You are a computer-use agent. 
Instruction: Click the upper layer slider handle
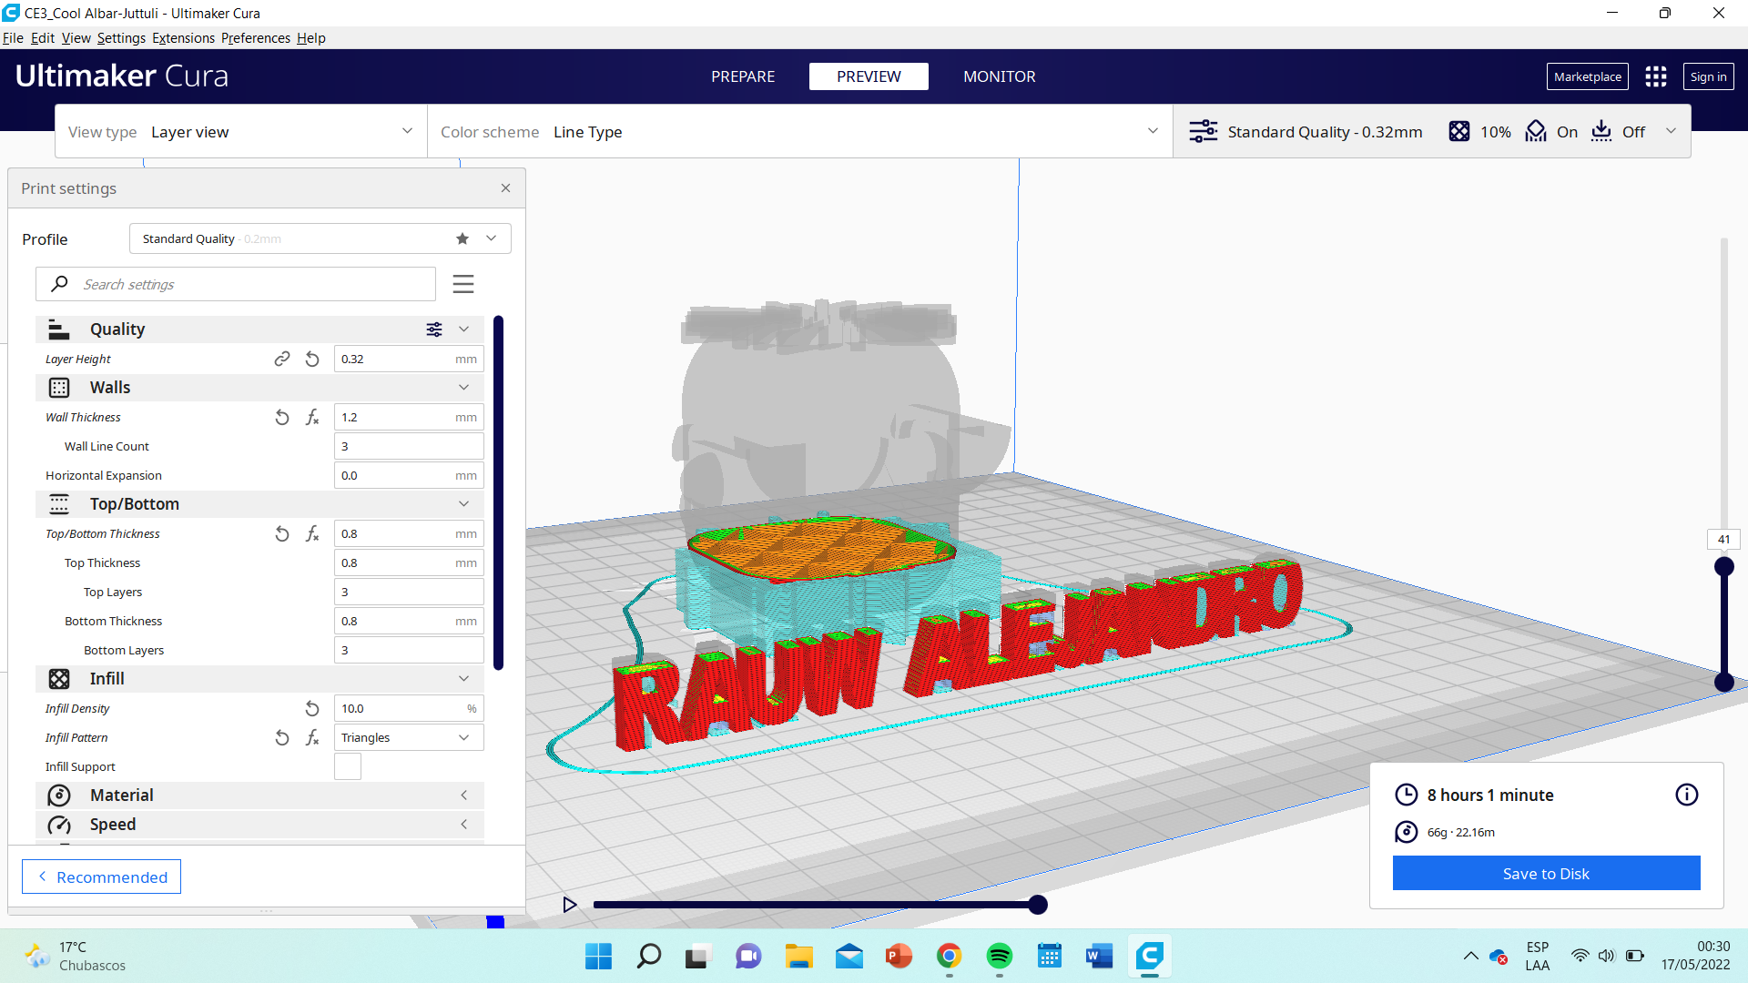[1723, 566]
